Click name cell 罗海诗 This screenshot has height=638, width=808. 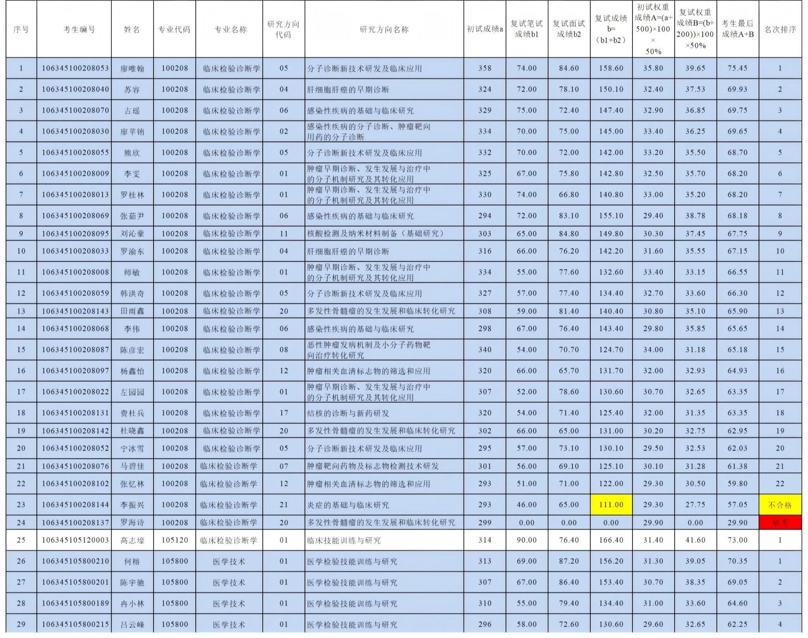point(132,522)
